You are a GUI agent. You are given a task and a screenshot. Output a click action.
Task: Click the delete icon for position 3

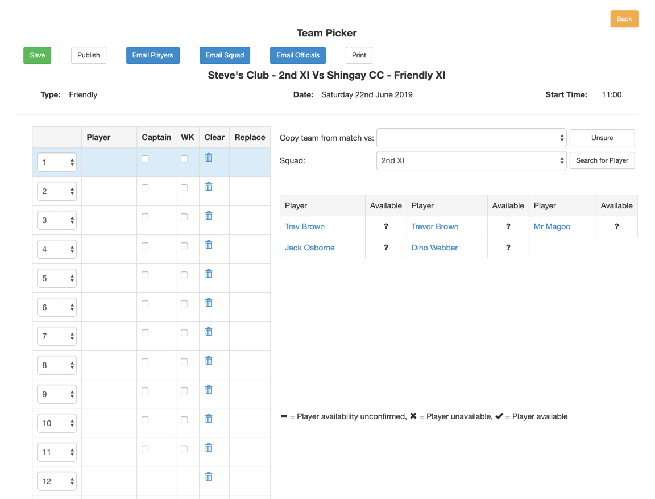pyautogui.click(x=208, y=215)
